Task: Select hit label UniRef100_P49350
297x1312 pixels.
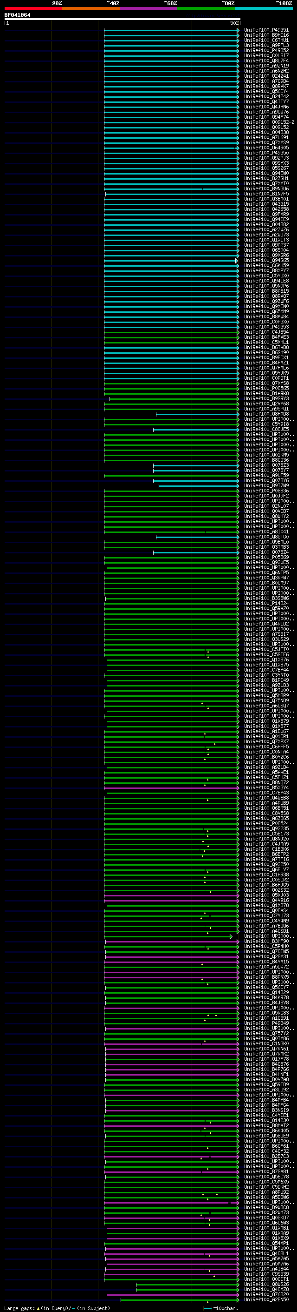Action: tap(266, 153)
